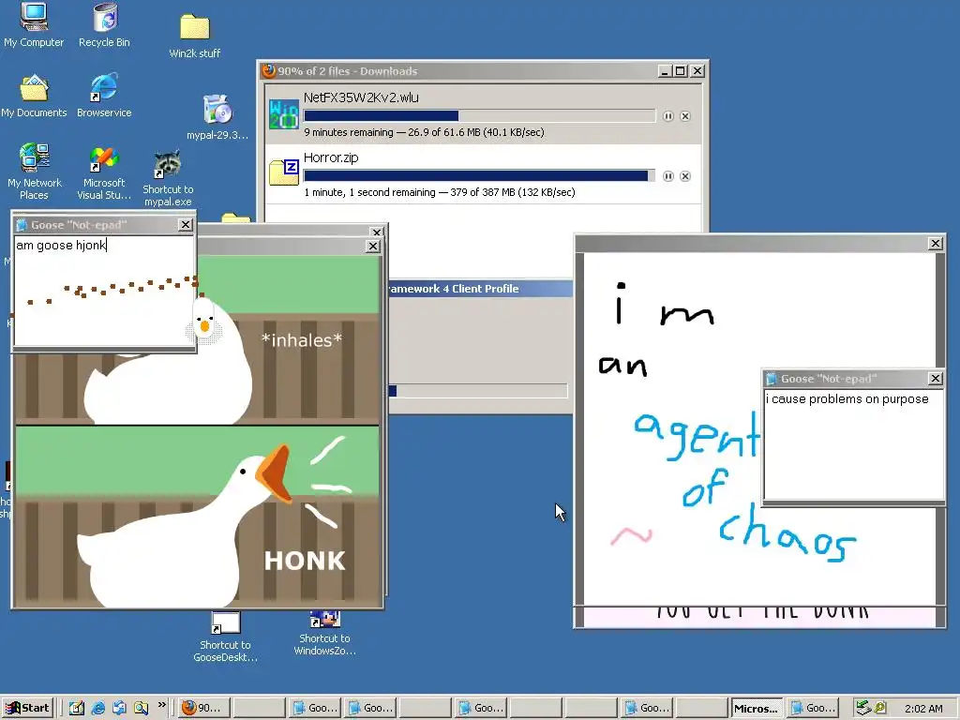Viewport: 960px width, 720px height.
Task: Select the NetFX35W2Kv2.wlu file name
Action: (x=361, y=97)
